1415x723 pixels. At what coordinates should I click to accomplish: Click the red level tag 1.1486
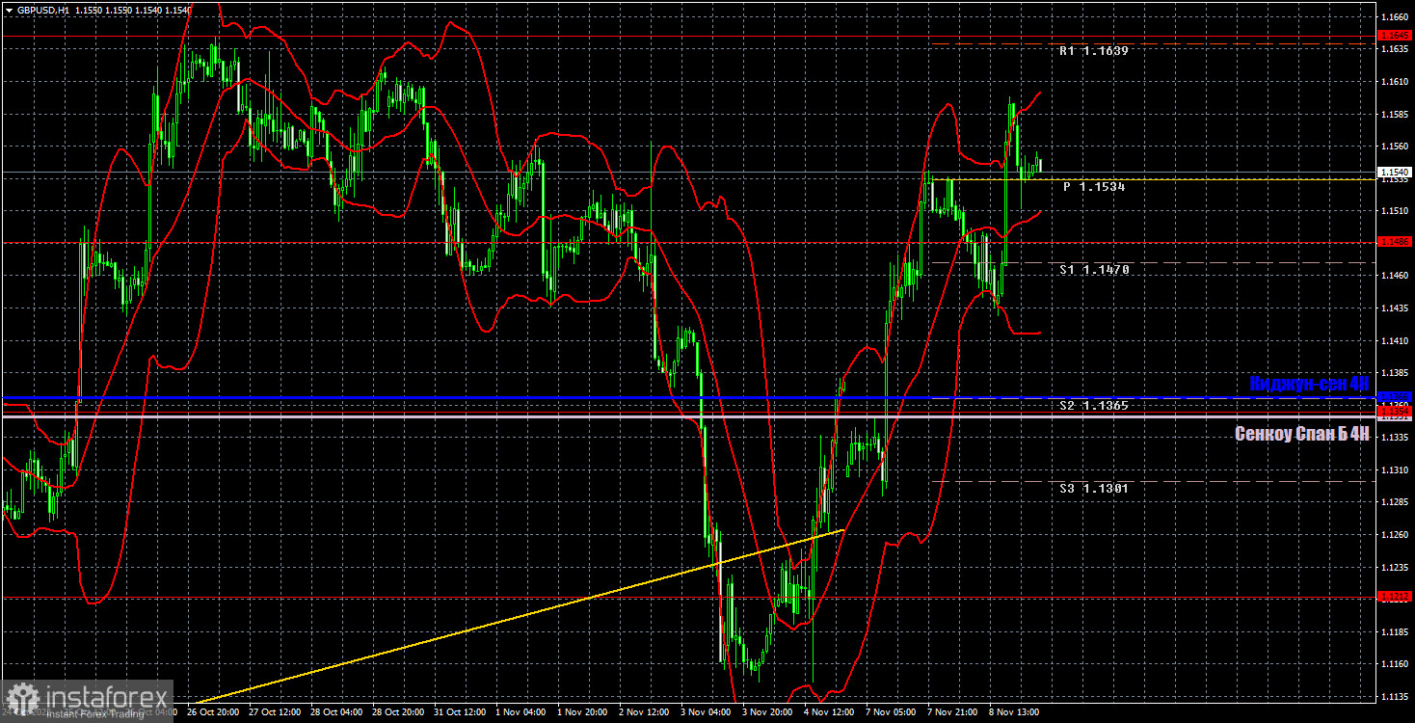pyautogui.click(x=1396, y=241)
